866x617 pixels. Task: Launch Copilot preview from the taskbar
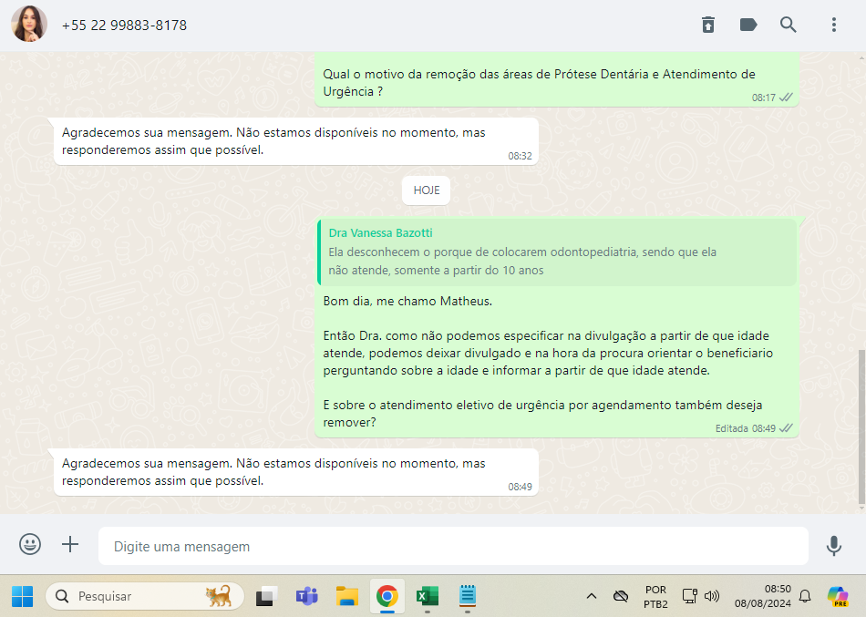[x=838, y=597]
